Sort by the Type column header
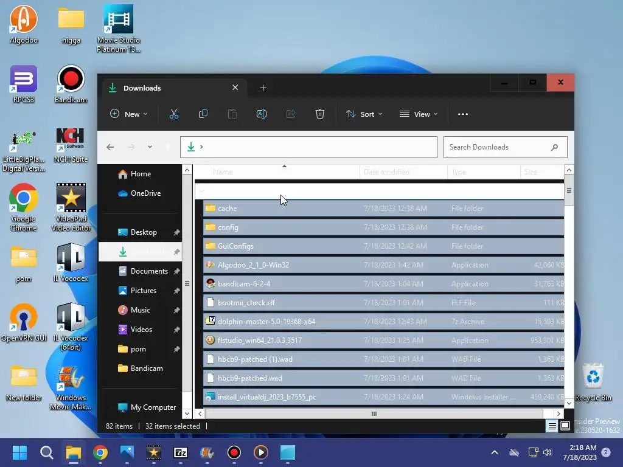 coord(484,172)
